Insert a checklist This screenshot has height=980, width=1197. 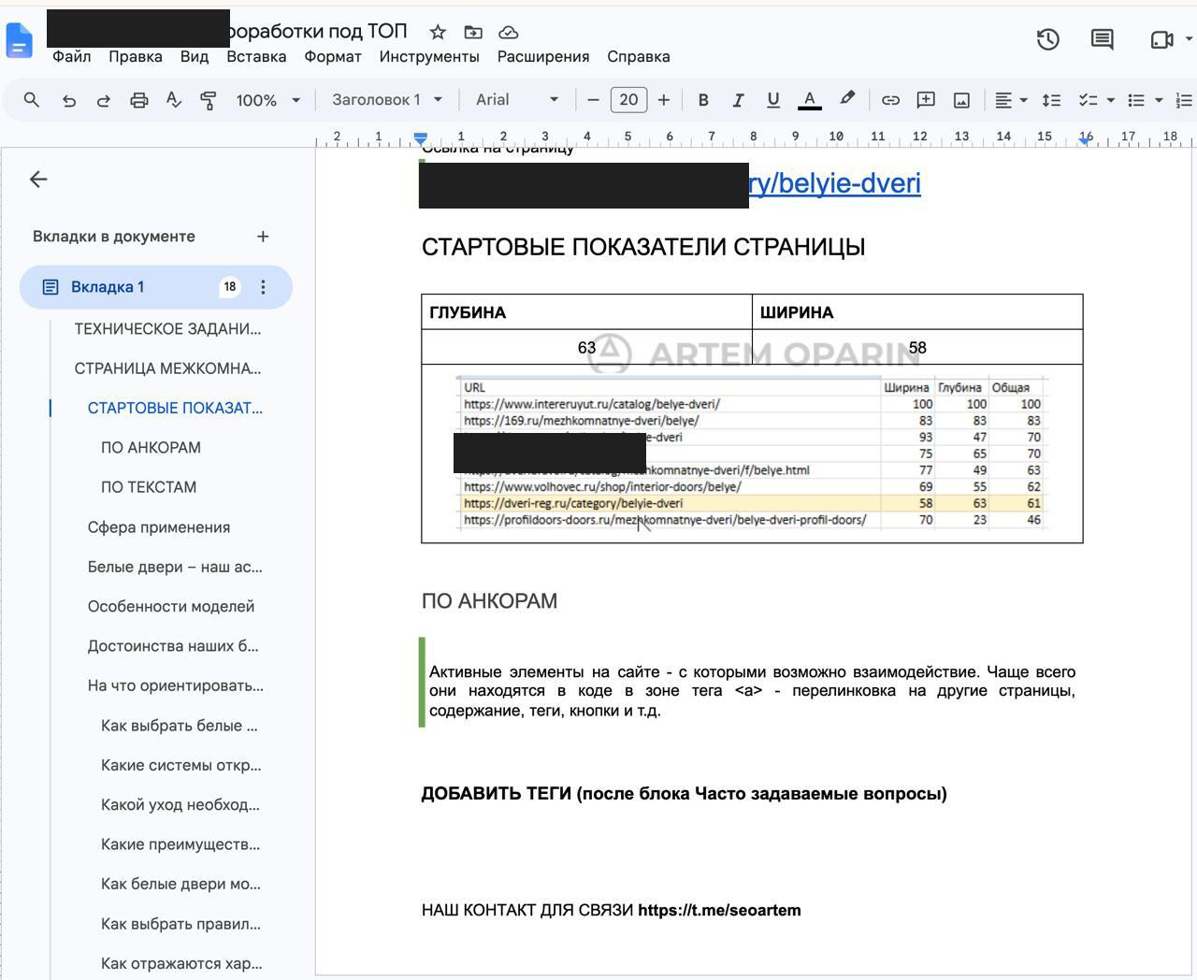pyautogui.click(x=1088, y=100)
